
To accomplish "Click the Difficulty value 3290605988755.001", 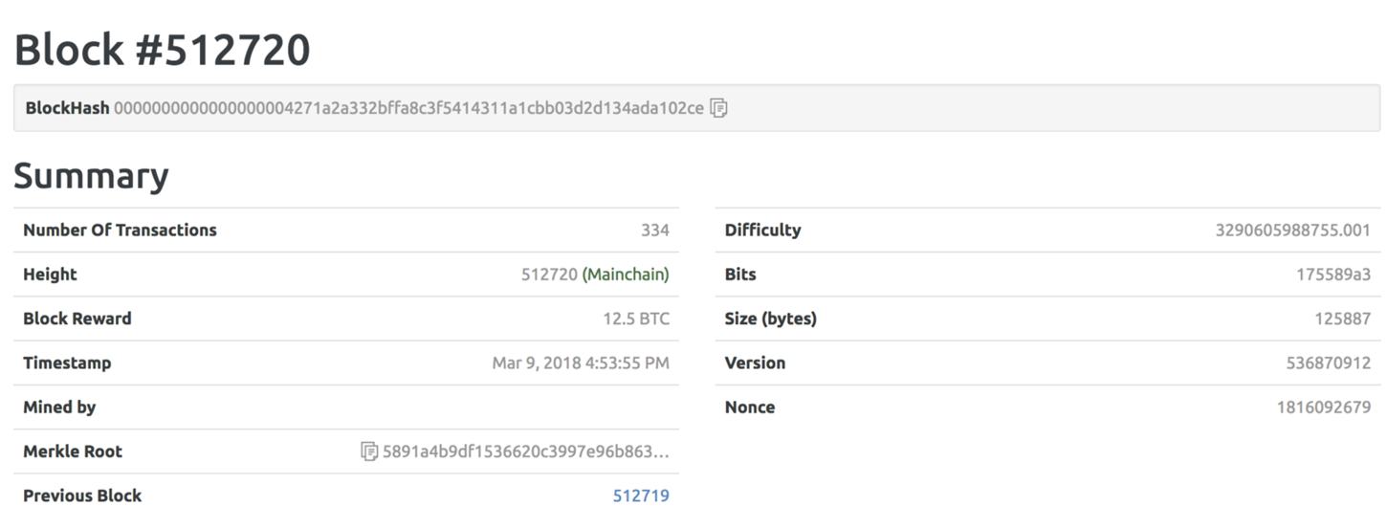I will coord(1292,230).
